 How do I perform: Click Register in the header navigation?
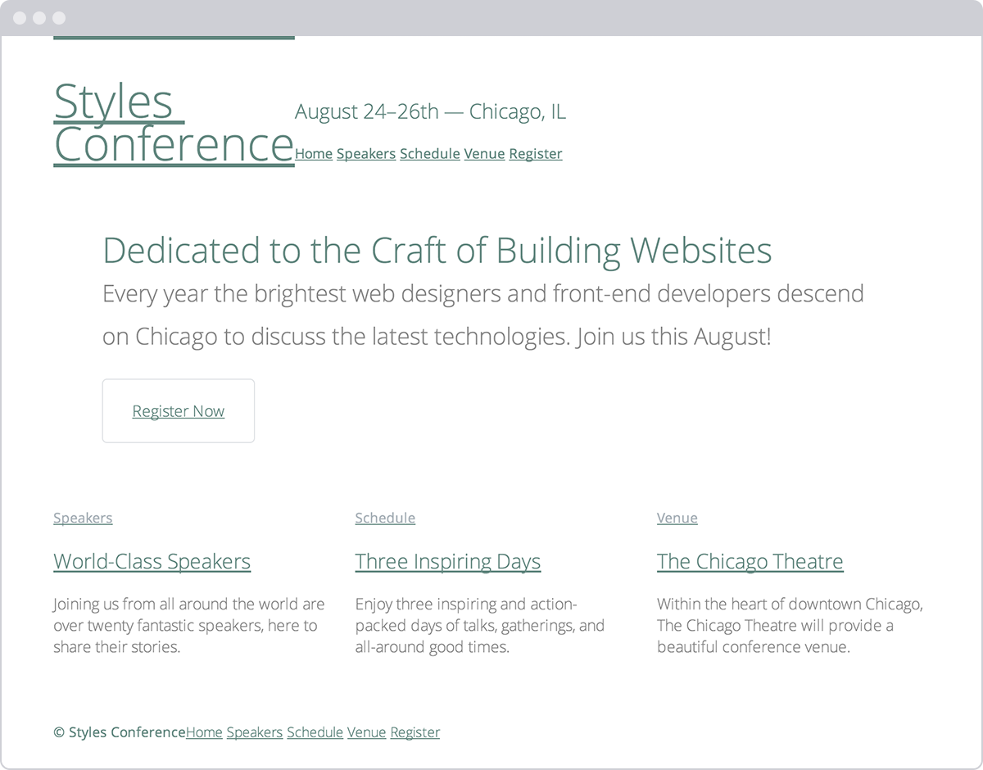pos(536,154)
